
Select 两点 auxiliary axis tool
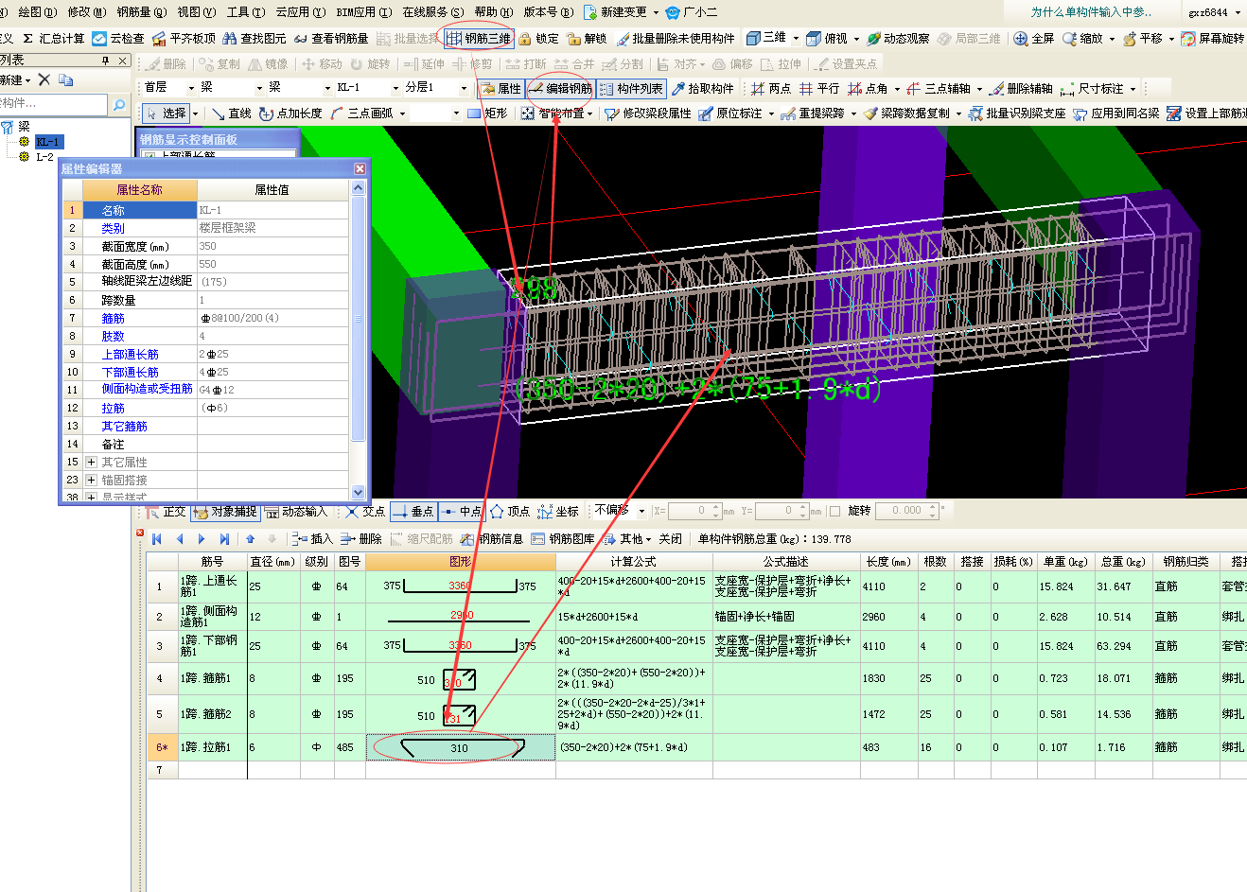coord(770,88)
